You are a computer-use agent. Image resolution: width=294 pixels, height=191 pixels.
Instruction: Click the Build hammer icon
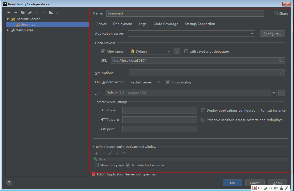[x=95, y=159]
